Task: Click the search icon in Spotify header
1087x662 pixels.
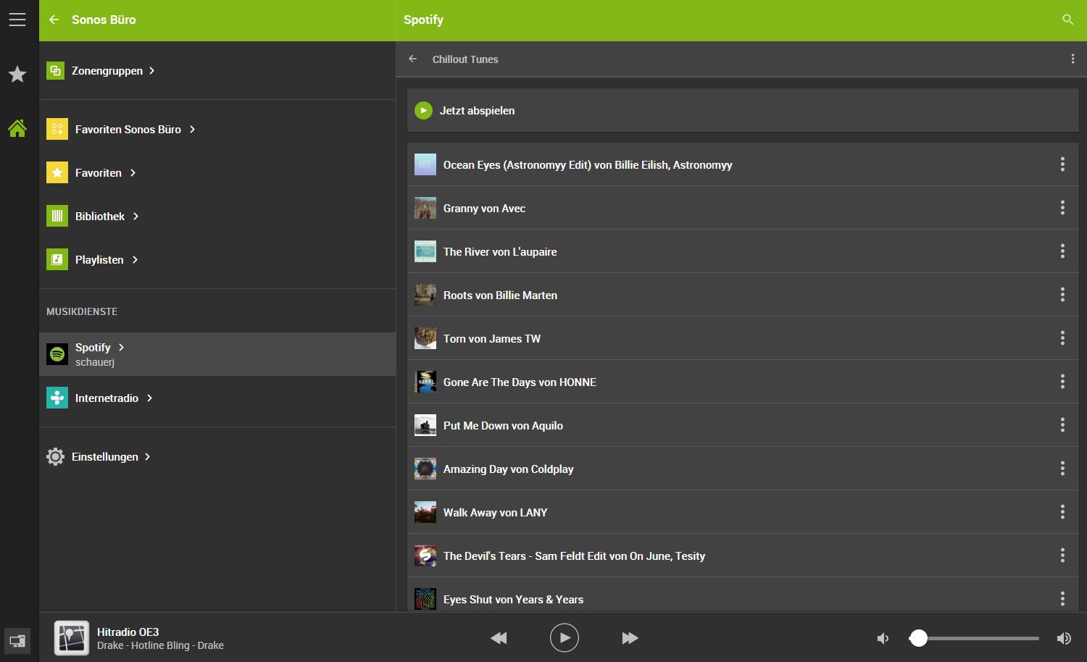Action: pos(1067,20)
